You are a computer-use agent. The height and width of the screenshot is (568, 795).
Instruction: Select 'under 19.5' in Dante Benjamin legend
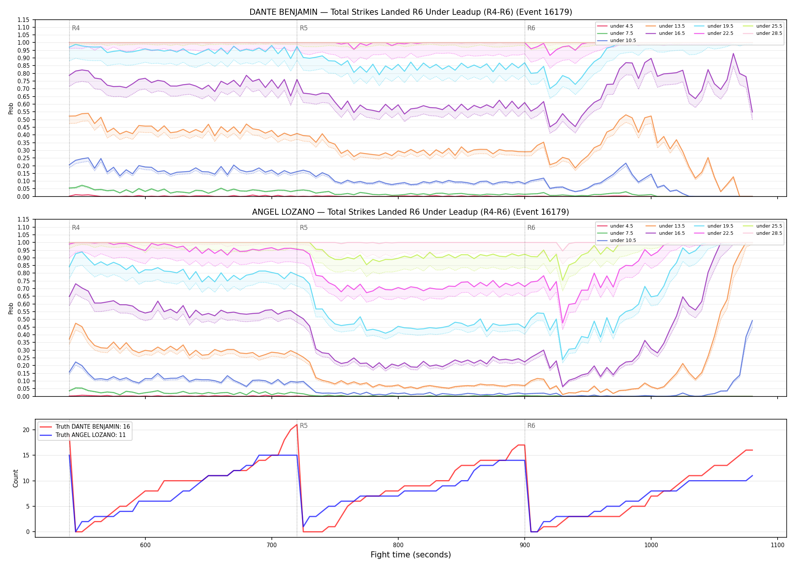pos(714,26)
